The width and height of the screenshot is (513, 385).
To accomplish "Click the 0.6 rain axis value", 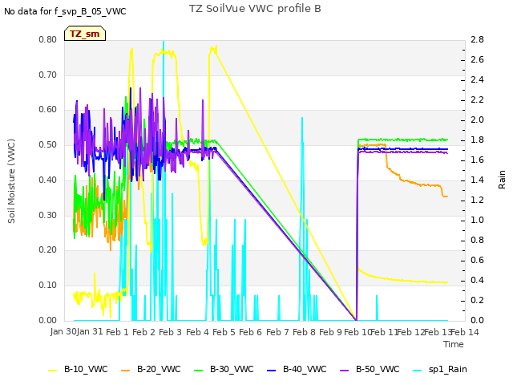I will (478, 260).
